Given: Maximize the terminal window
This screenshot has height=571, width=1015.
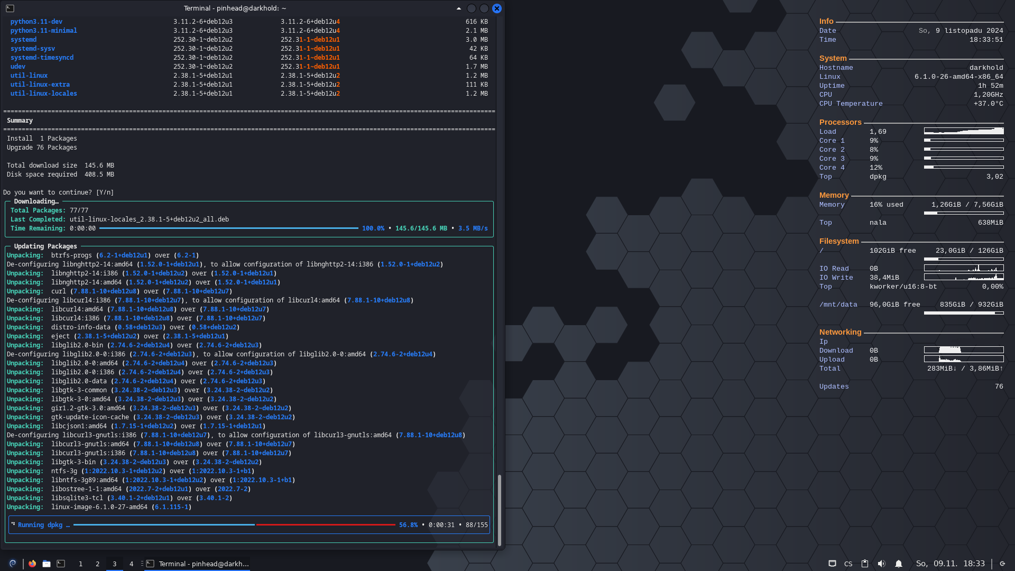Looking at the screenshot, I should [484, 8].
